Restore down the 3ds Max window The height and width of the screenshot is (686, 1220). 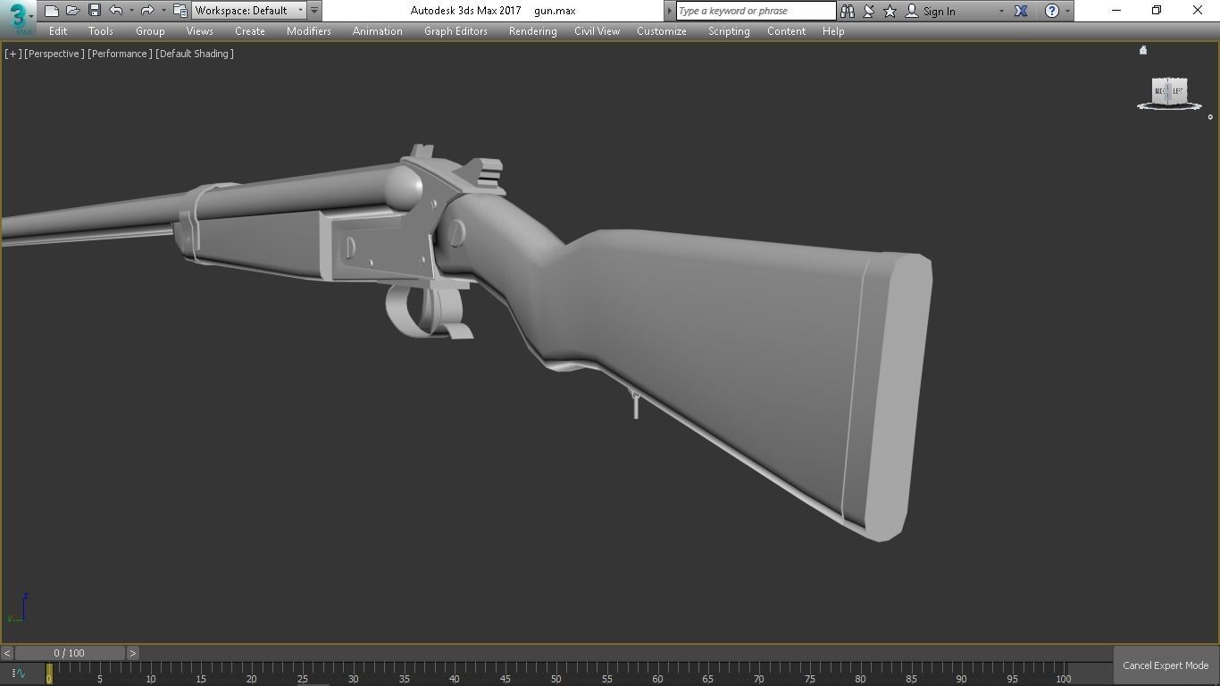(x=1157, y=11)
